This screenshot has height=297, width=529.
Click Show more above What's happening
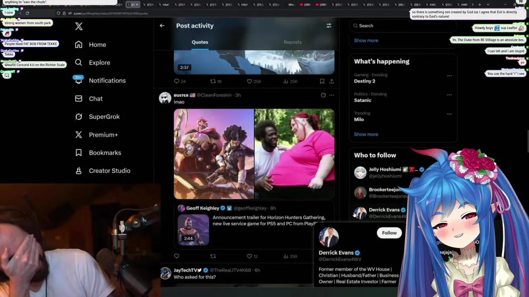tap(366, 40)
